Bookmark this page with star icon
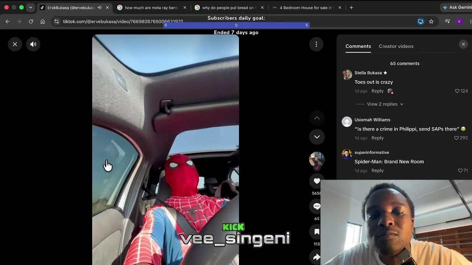472x265 pixels. coord(431,22)
